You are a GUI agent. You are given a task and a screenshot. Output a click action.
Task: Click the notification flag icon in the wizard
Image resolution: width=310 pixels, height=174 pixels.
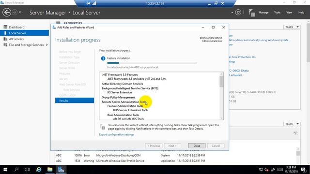(x=102, y=127)
